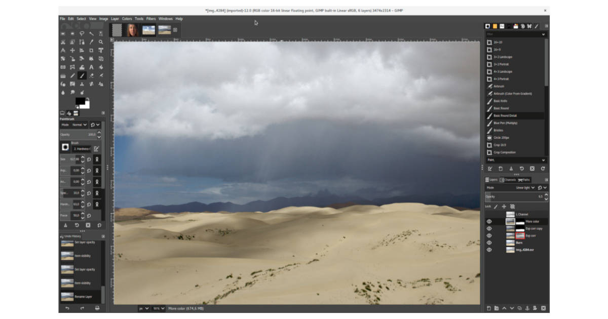
Task: Open the Filters menu
Action: pos(150,18)
